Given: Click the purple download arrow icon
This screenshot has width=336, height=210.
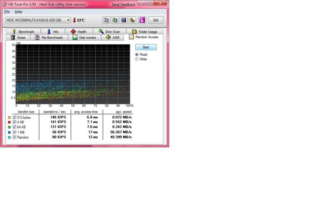Looking at the screenshot, I should [x=142, y=20].
